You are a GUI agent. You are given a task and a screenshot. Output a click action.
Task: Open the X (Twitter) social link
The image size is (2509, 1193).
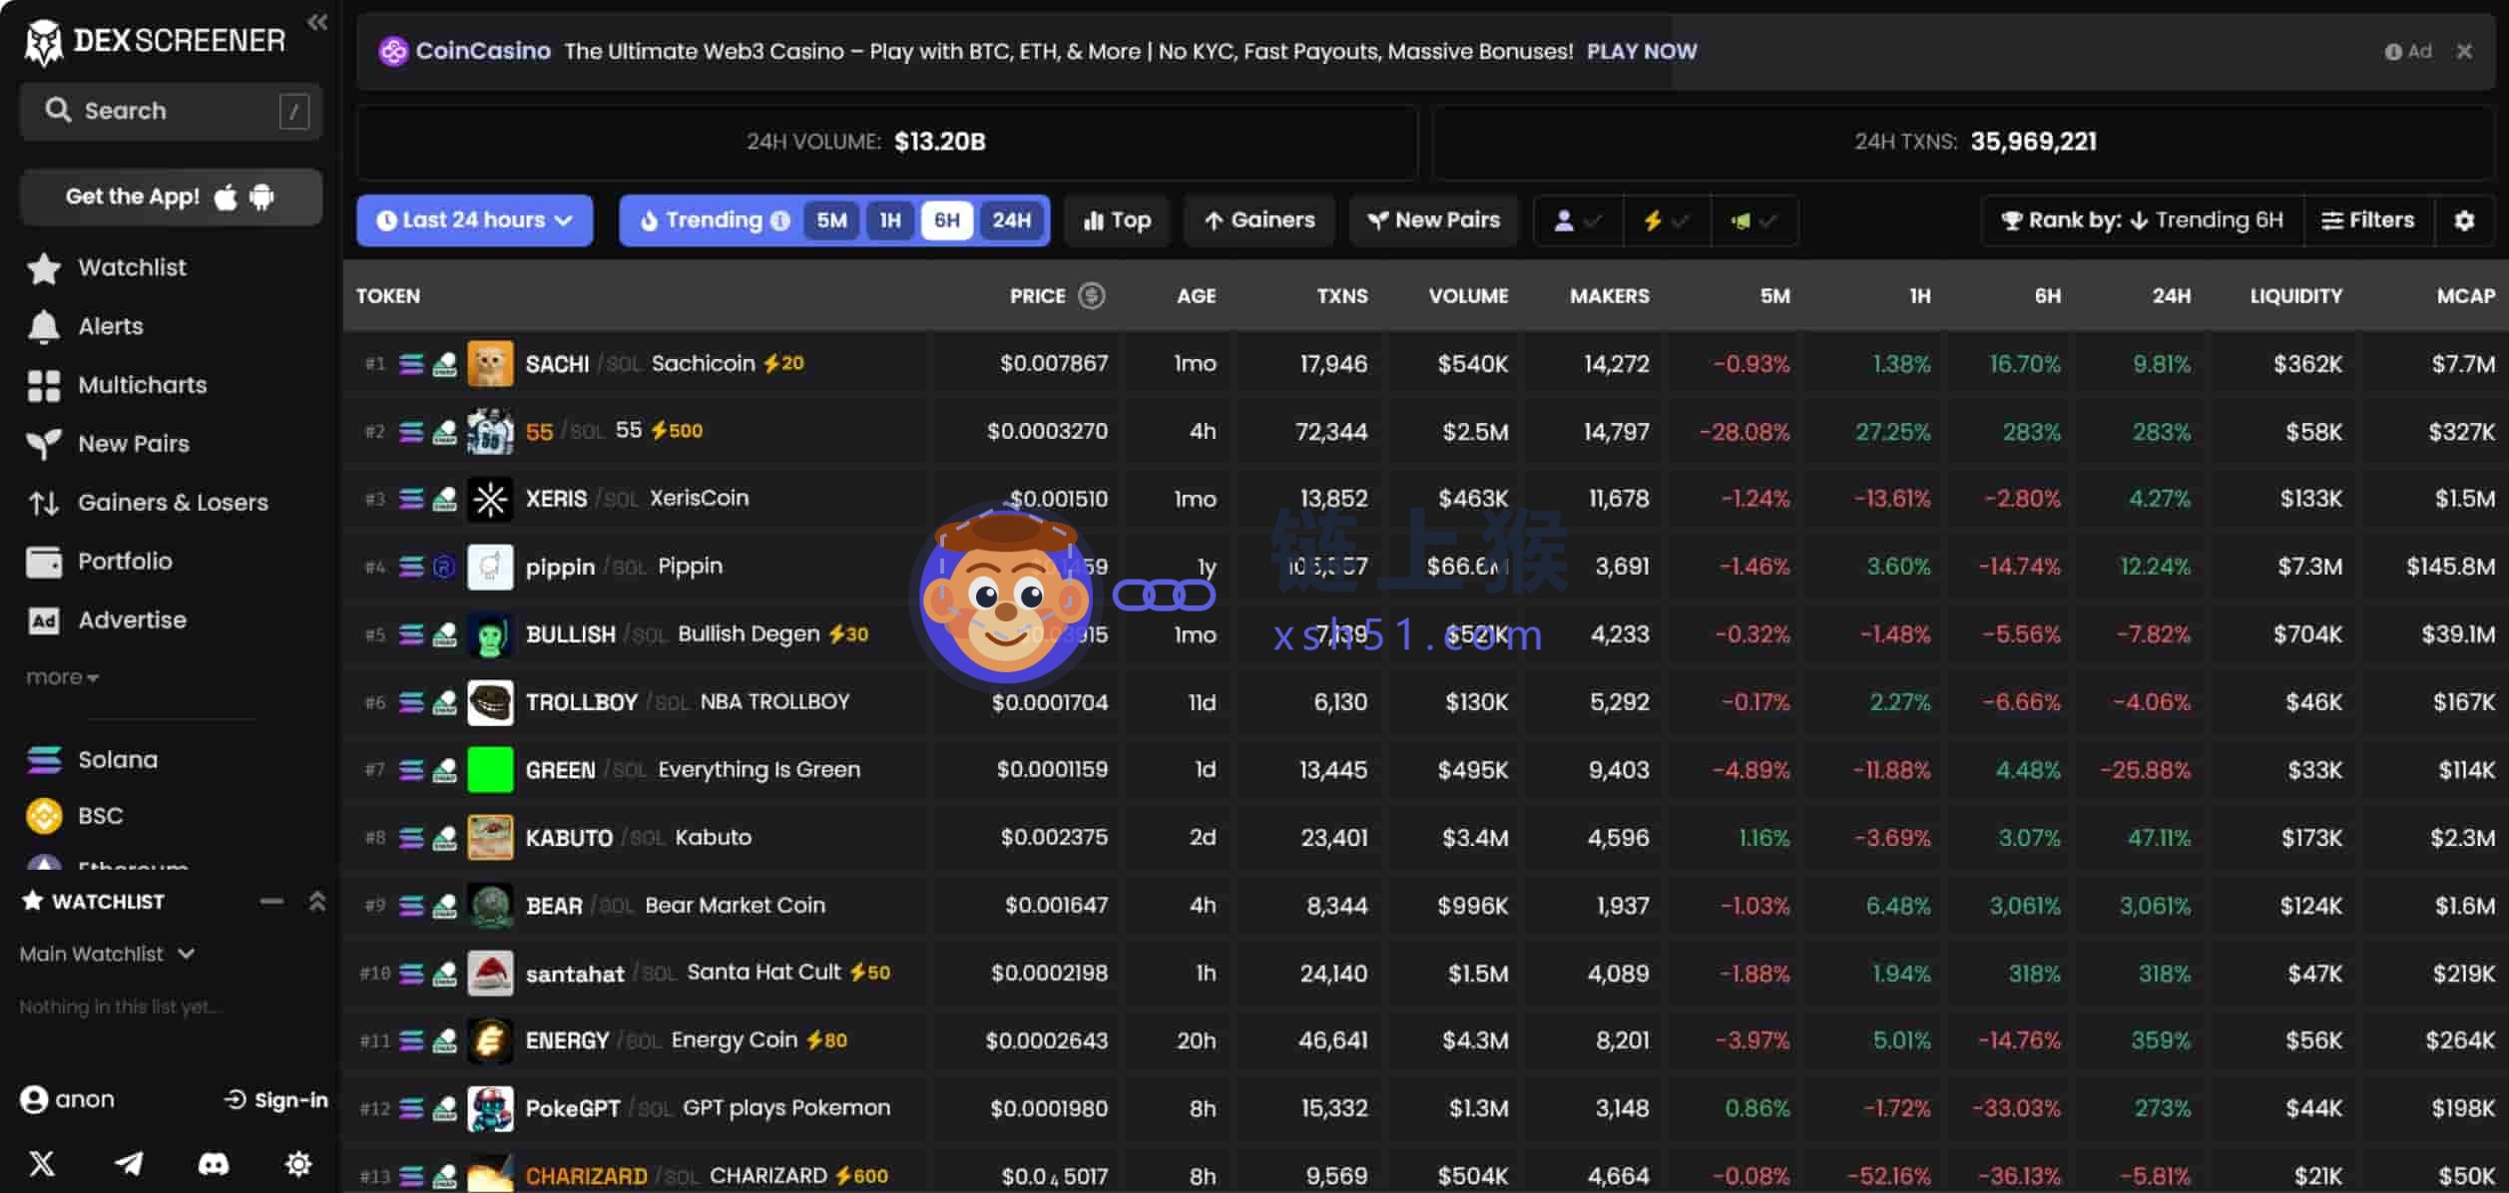[x=43, y=1163]
